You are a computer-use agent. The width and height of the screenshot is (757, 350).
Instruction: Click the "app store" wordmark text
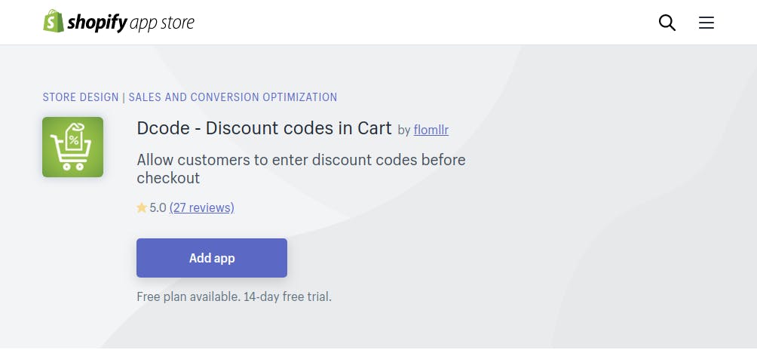click(163, 23)
